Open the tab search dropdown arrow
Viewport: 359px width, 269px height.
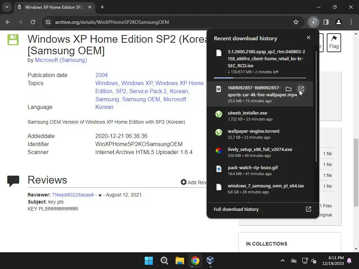tap(7, 7)
